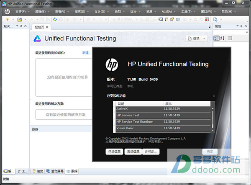Image resolution: width=251 pixels, height=185 pixels.
Task: Click the features list scrollbar thumb
Action: [x=213, y=120]
